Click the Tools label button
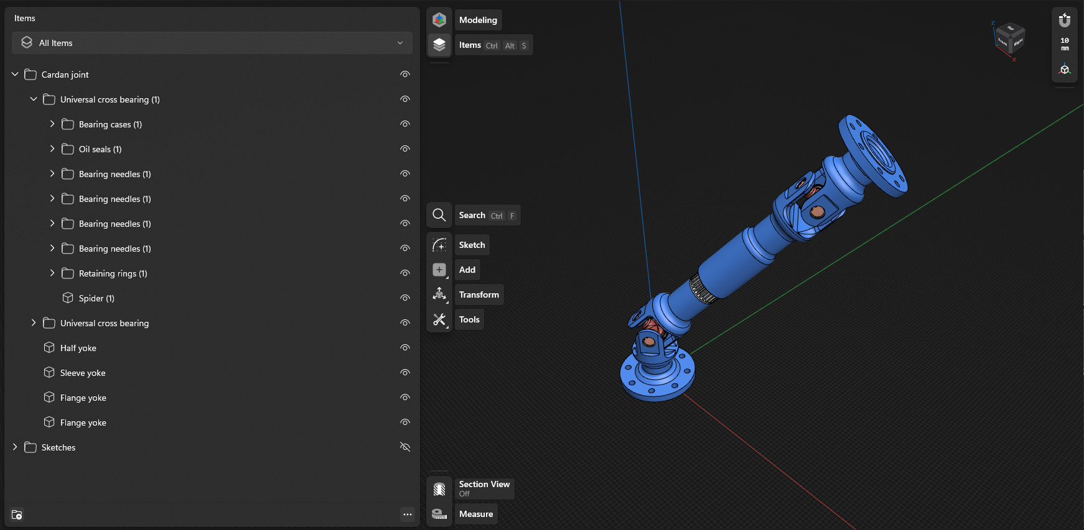The image size is (1084, 530). coord(469,319)
